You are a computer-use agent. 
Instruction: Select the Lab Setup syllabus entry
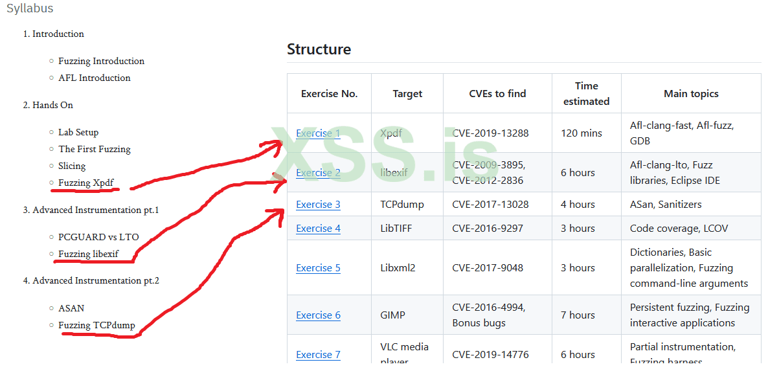(x=78, y=132)
